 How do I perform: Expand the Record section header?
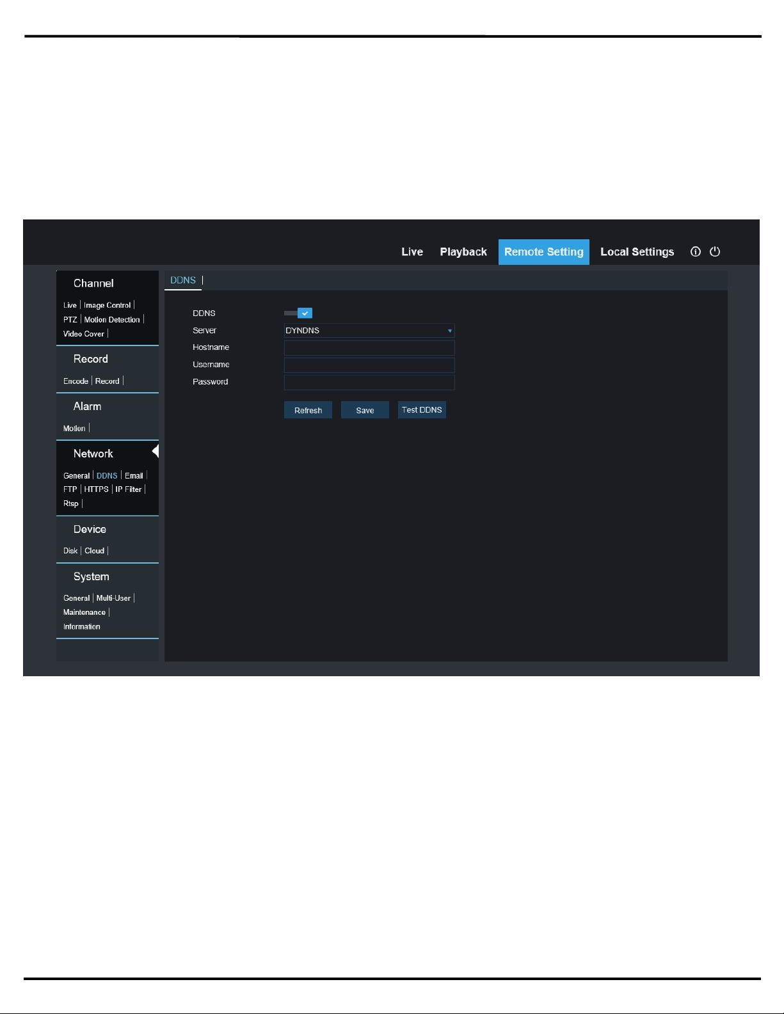pyautogui.click(x=91, y=359)
